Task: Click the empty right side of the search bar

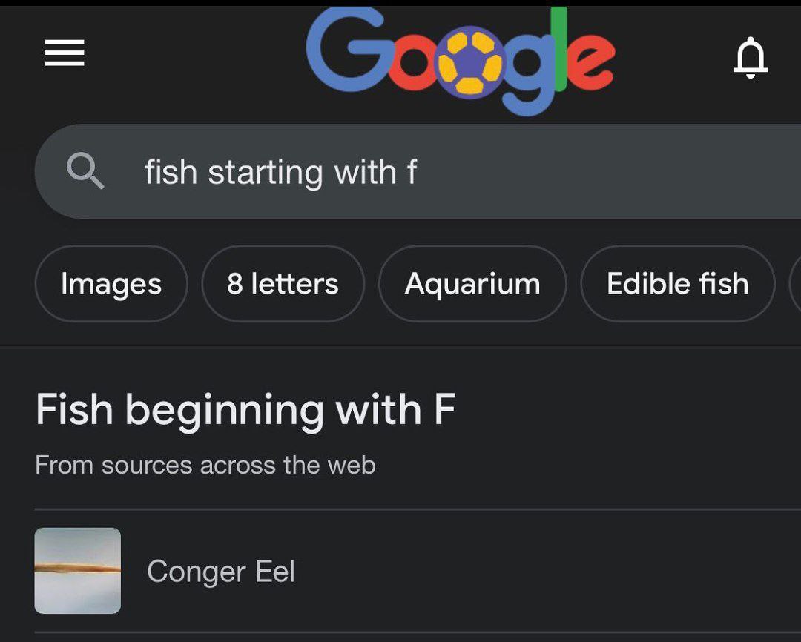Action: [630, 172]
